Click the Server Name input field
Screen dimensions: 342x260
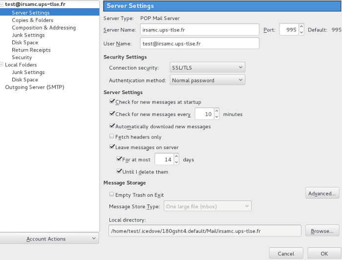tap(199, 30)
